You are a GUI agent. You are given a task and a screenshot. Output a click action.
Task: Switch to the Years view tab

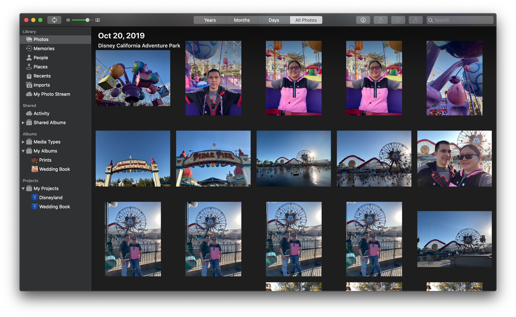pos(210,20)
